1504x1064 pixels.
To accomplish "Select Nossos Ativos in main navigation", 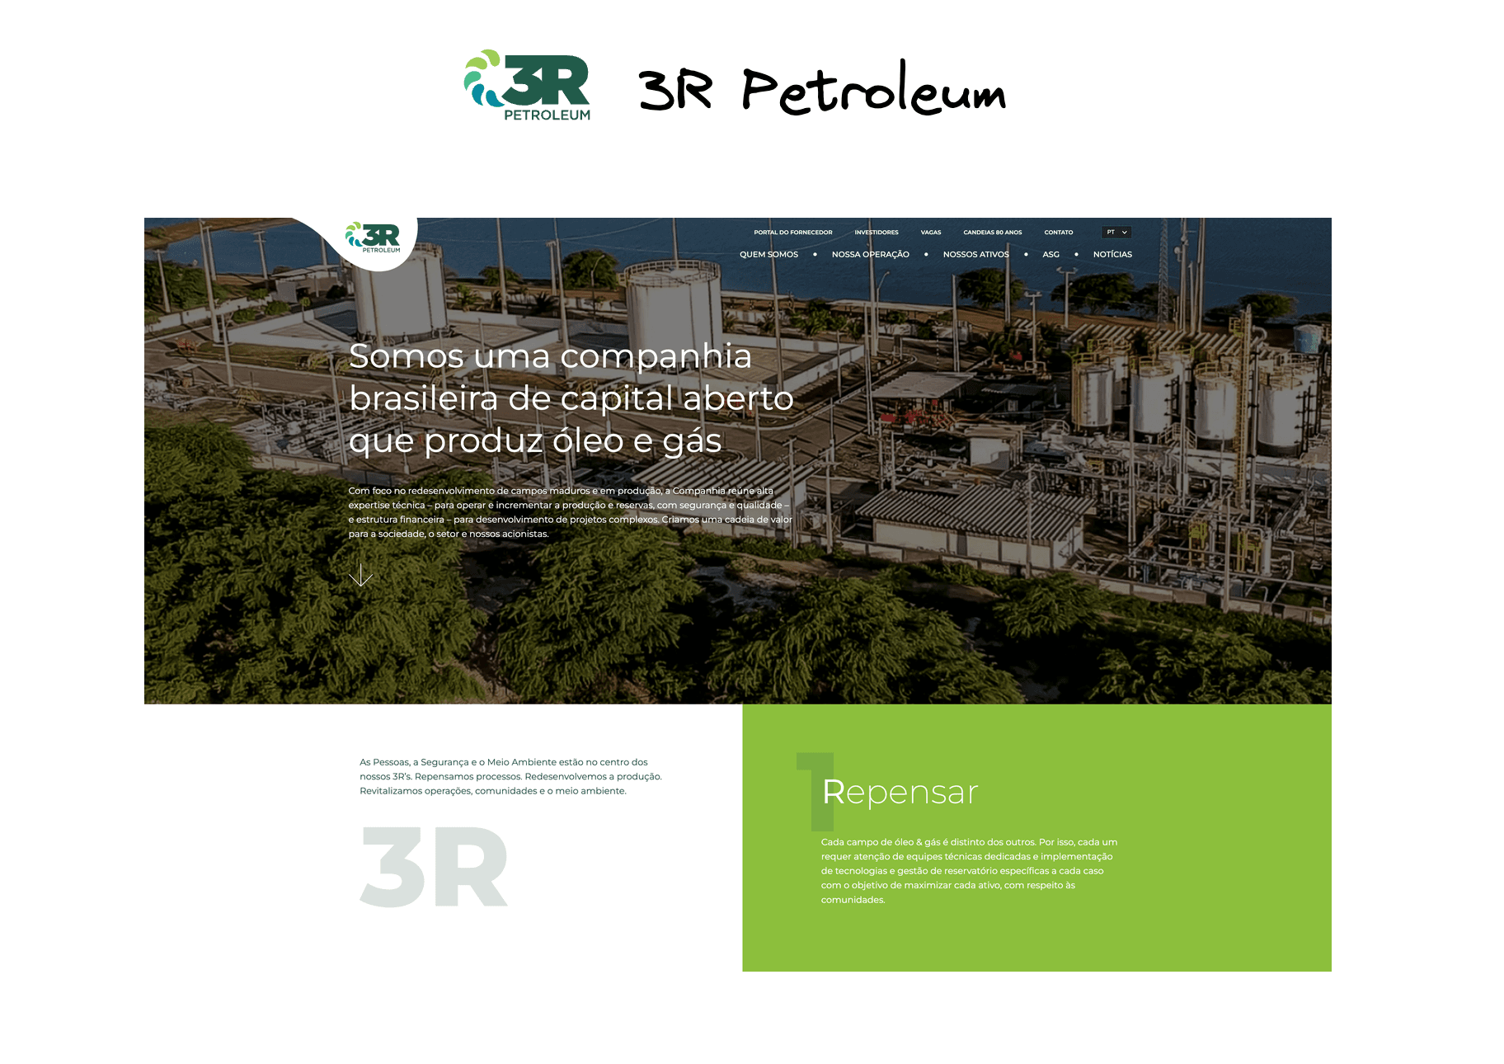I will pyautogui.click(x=975, y=255).
